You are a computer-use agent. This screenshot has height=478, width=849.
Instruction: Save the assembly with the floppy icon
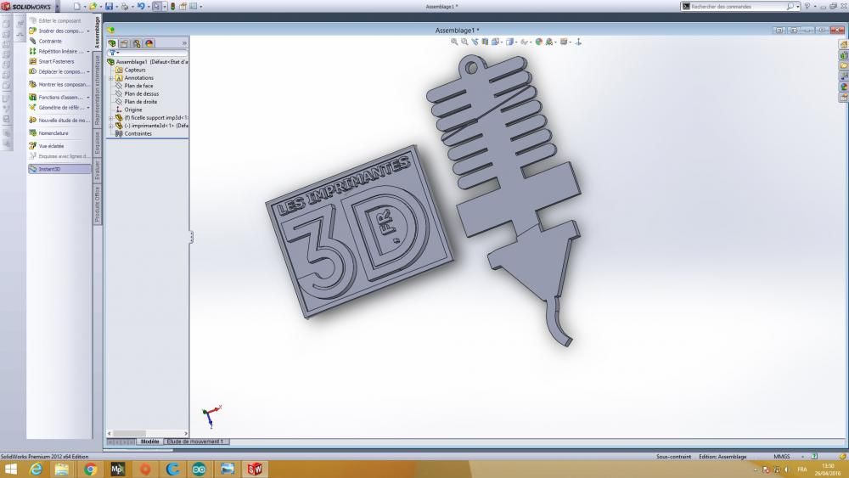pos(109,7)
